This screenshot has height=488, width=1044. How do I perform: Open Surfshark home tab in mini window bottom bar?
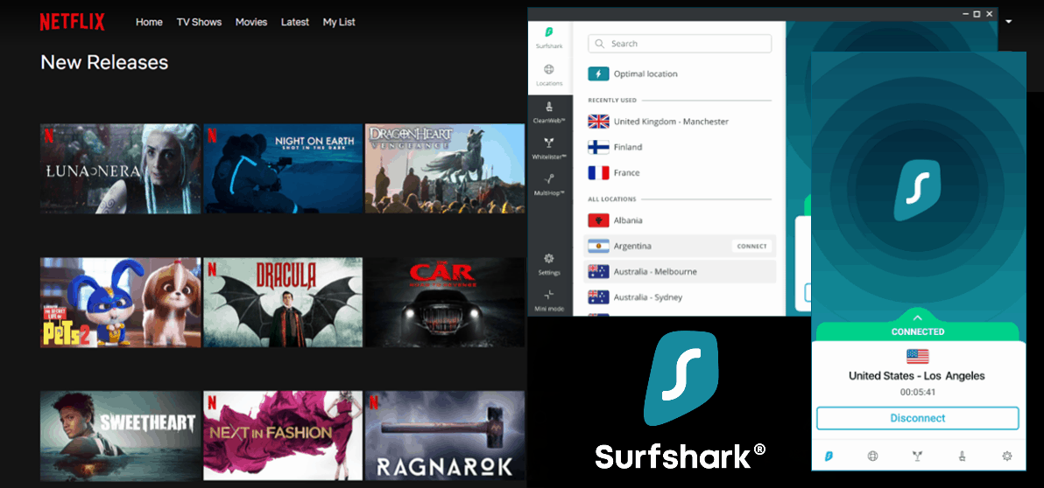click(x=829, y=457)
